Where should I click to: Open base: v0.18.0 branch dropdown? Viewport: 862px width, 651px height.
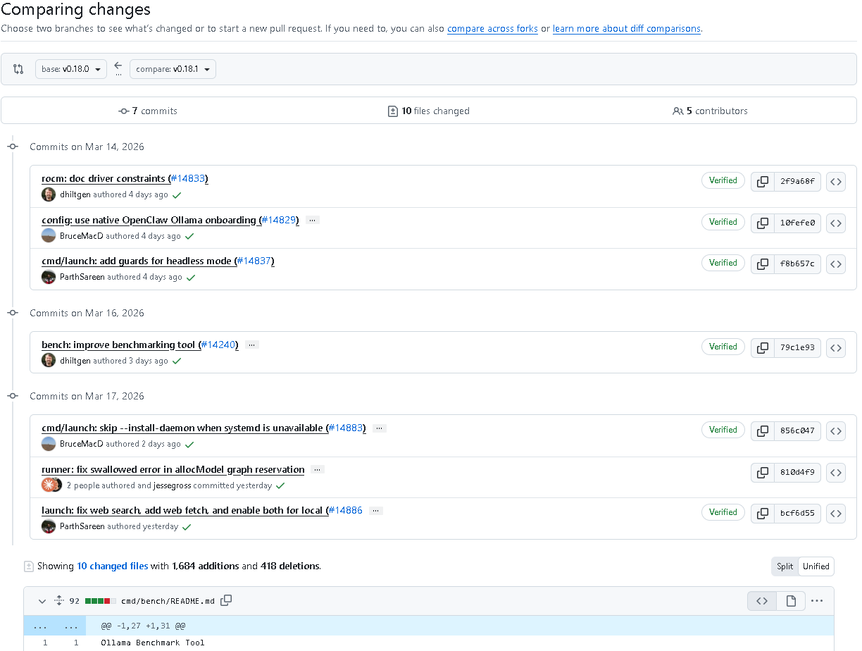(71, 69)
